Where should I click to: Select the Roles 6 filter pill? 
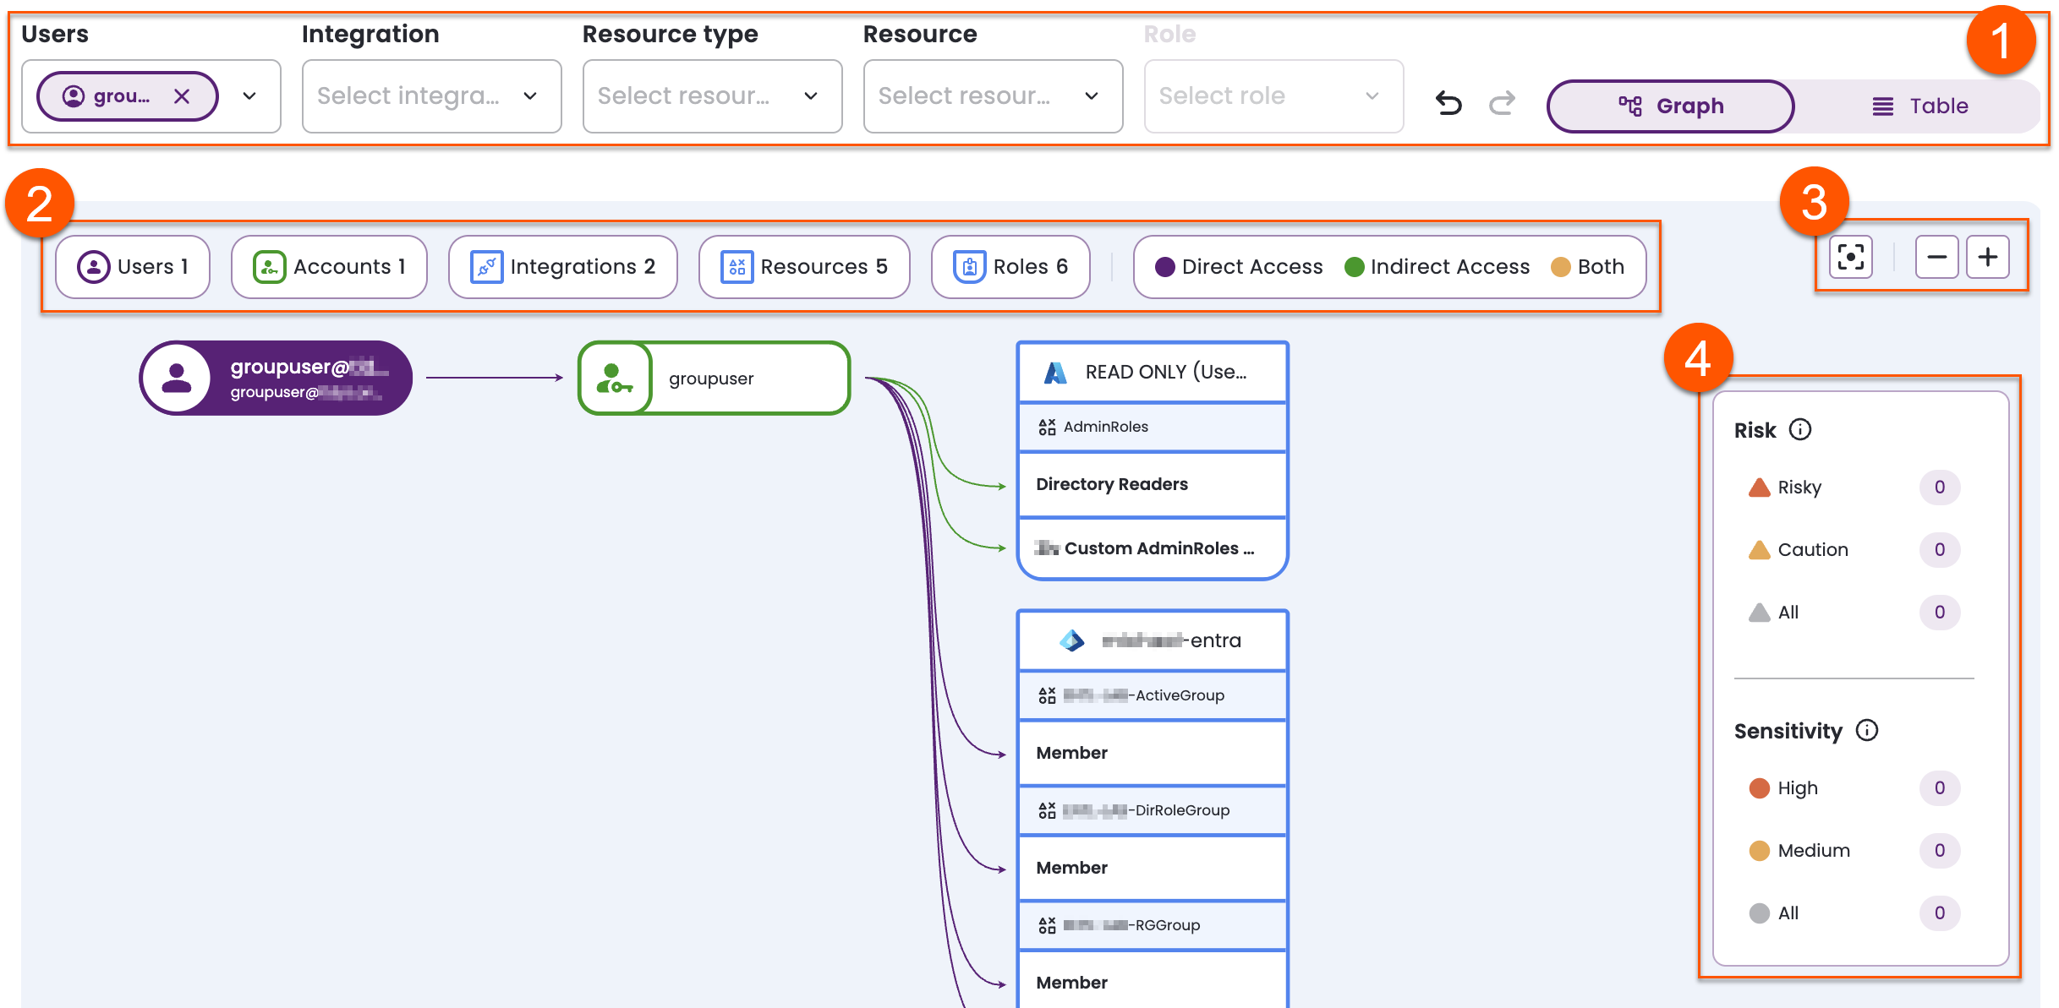coord(1010,266)
